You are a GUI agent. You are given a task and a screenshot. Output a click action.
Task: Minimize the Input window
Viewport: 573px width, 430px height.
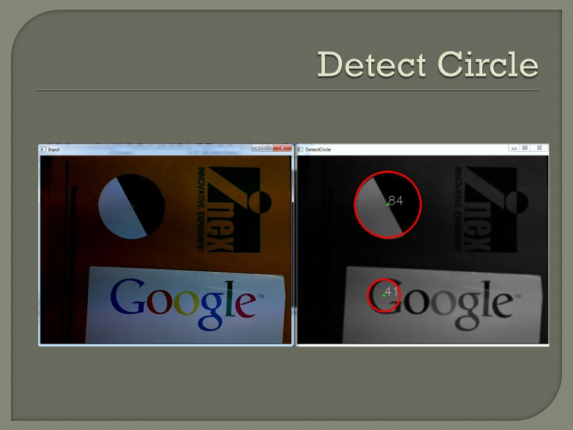pos(257,148)
